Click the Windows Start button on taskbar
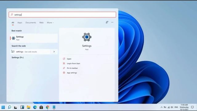The height and width of the screenshot is (111, 197). click(3, 107)
